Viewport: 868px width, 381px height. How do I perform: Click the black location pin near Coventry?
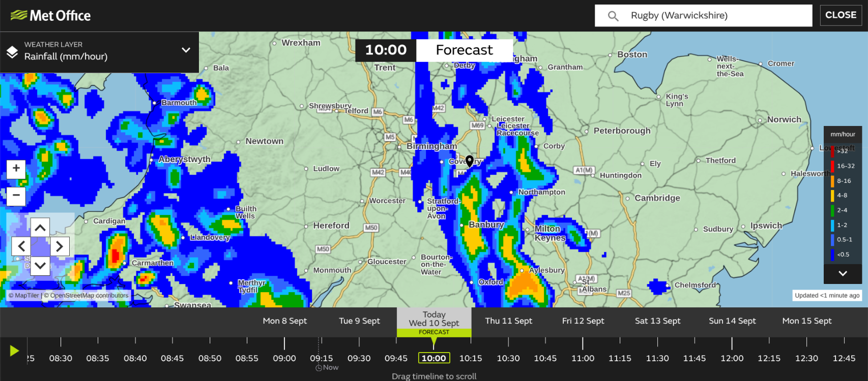click(x=470, y=161)
